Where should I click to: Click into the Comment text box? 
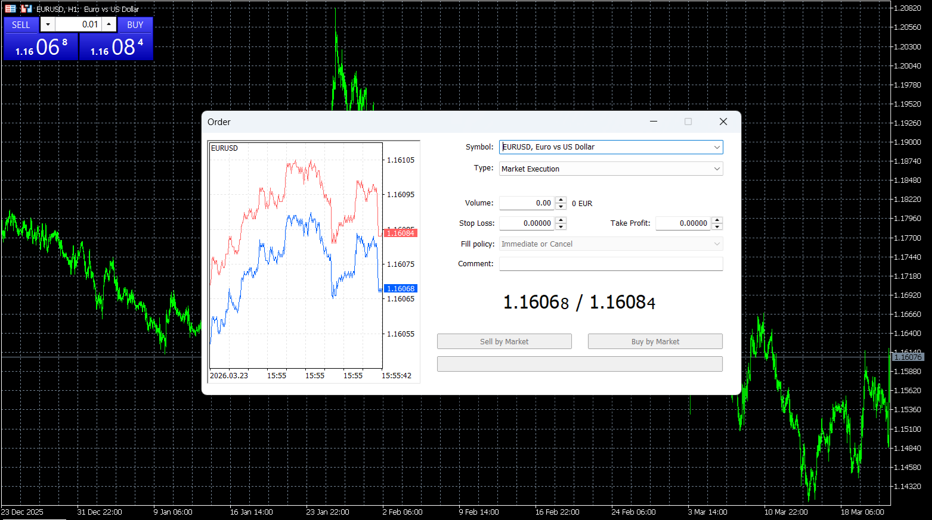point(611,264)
